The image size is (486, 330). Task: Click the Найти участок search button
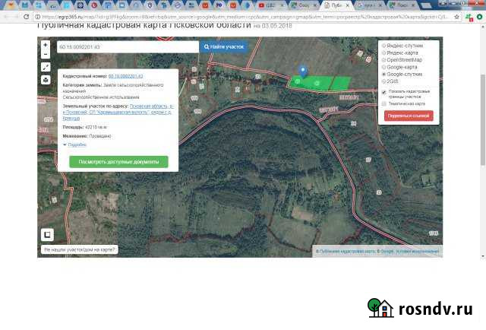click(224, 47)
